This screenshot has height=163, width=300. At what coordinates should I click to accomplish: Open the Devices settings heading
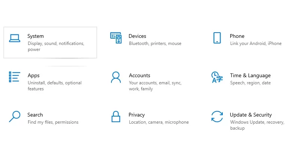(x=137, y=36)
